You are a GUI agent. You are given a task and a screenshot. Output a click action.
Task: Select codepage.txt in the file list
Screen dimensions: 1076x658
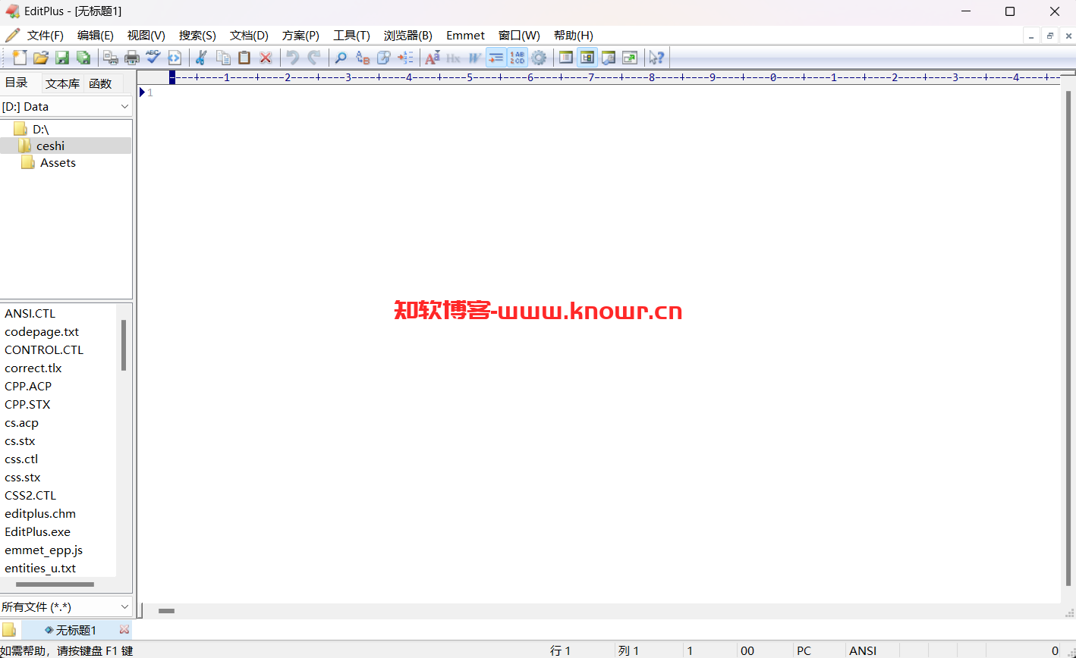click(x=42, y=332)
